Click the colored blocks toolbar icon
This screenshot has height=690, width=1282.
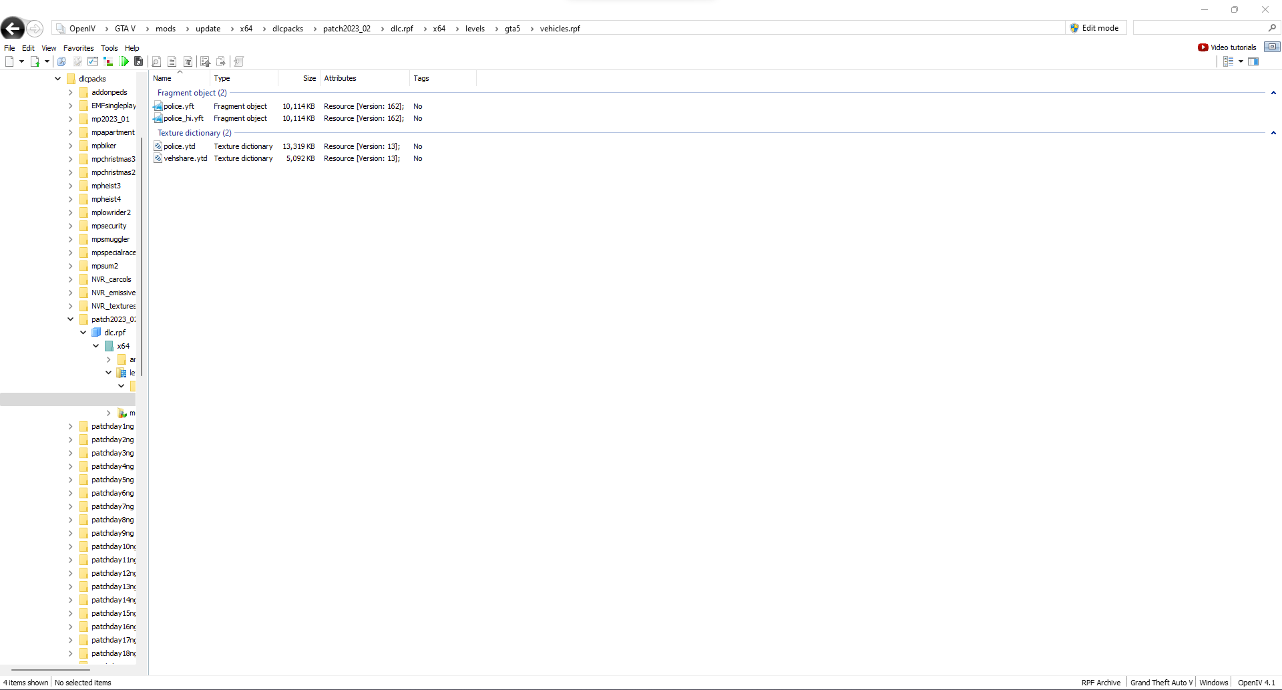click(108, 61)
